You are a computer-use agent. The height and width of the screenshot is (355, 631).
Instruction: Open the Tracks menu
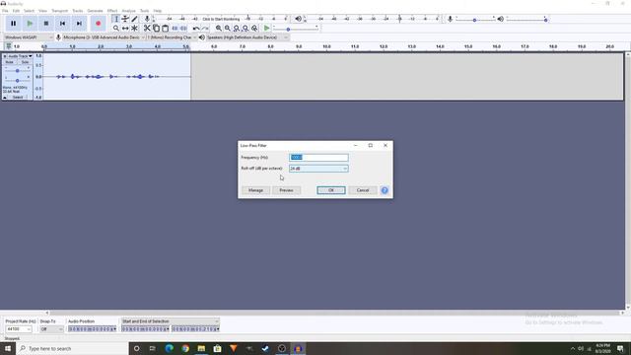[x=77, y=11]
